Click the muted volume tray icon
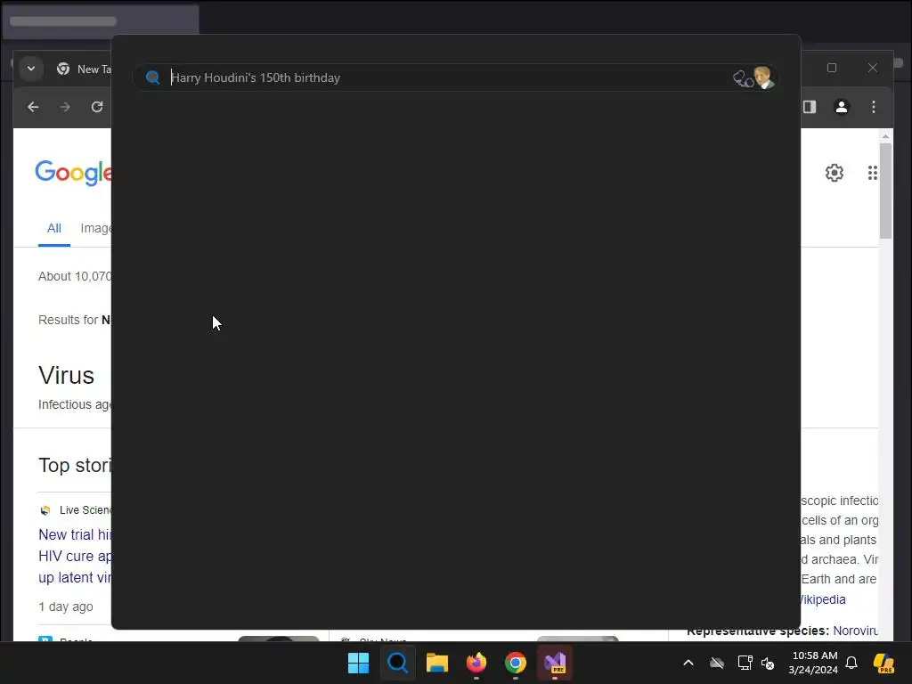912x684 pixels. point(768,663)
